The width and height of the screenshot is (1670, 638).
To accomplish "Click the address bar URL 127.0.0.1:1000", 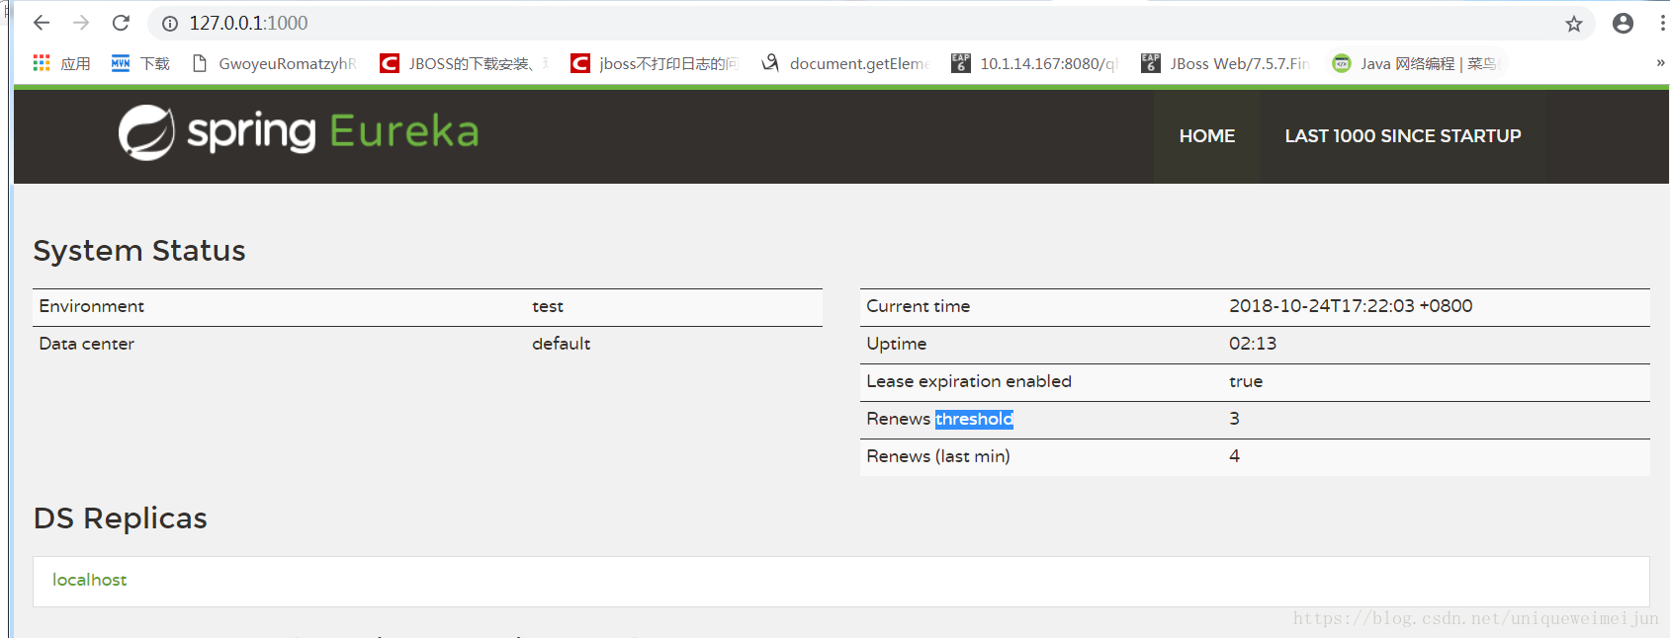I will 248,23.
